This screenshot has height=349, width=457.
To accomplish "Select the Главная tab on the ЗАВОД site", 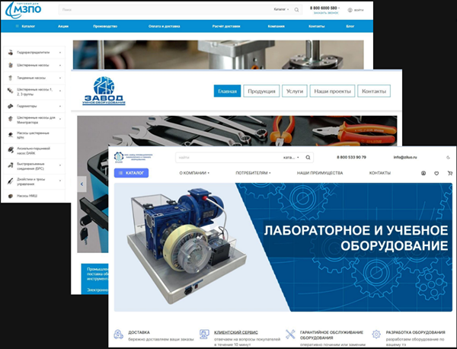I will click(x=227, y=91).
